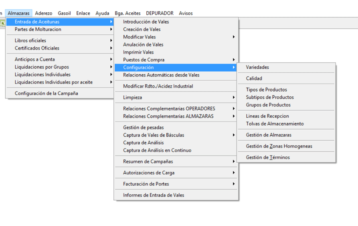Click the Avisos menu bar item
The height and width of the screenshot is (226, 358).
[x=186, y=13]
